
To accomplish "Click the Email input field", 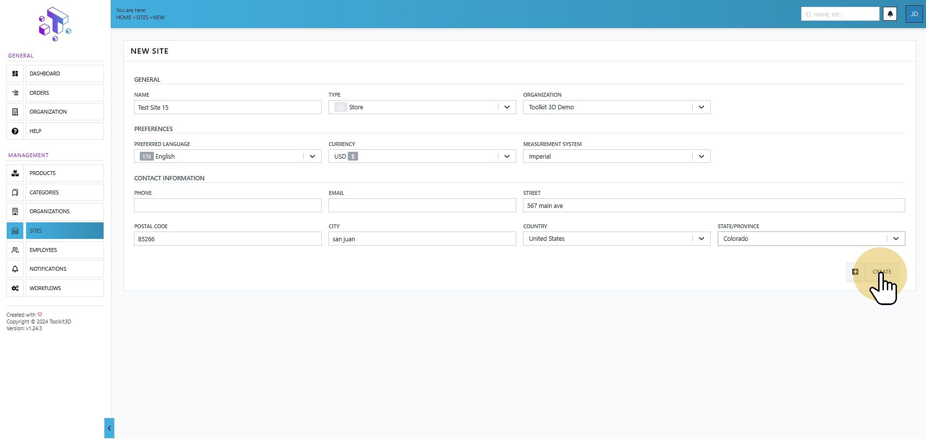I will click(422, 205).
